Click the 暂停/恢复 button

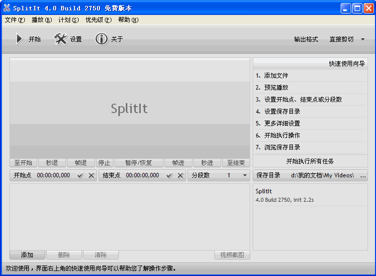tap(139, 163)
